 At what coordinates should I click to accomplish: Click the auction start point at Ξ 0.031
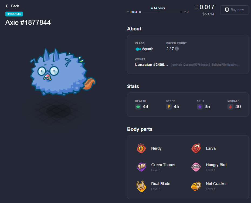coord(140,12)
